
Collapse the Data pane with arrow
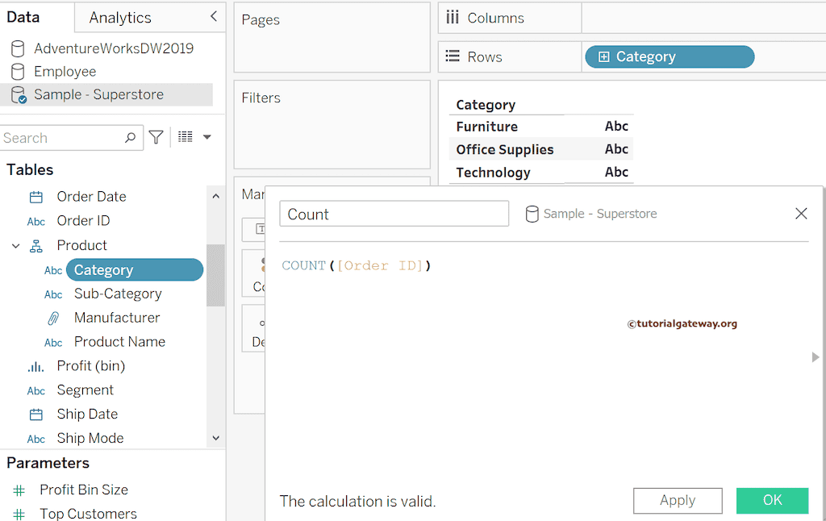click(213, 17)
